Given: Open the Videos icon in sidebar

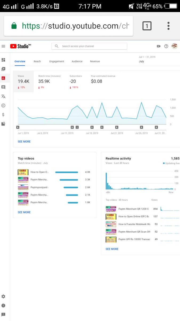Looking at the screenshot, I should pos(3,69).
